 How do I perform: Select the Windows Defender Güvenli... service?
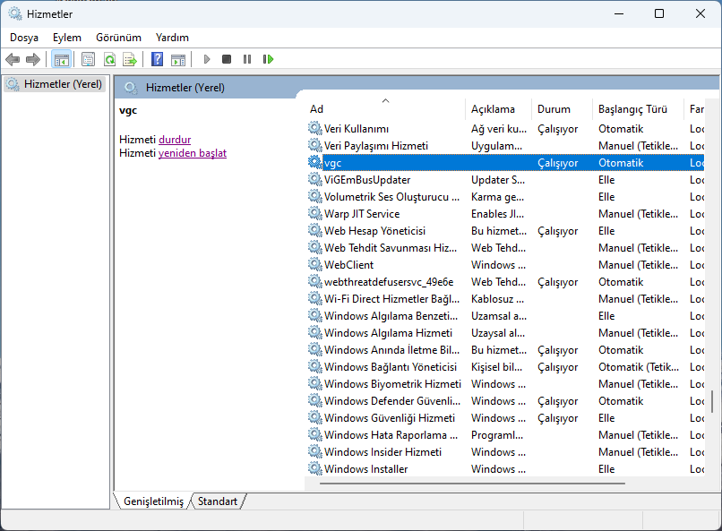[x=504, y=401]
